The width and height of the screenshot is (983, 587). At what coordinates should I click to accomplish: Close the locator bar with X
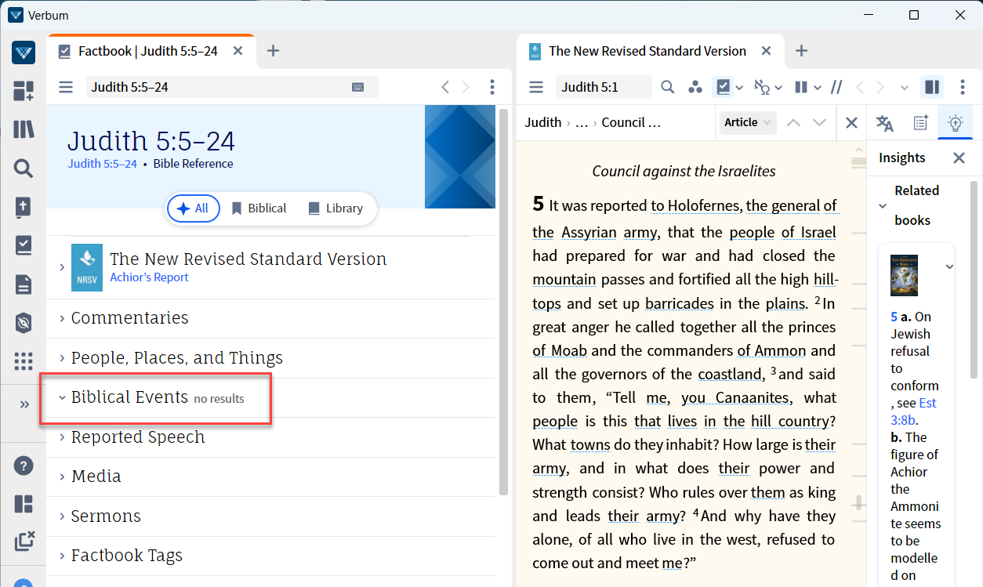(851, 123)
